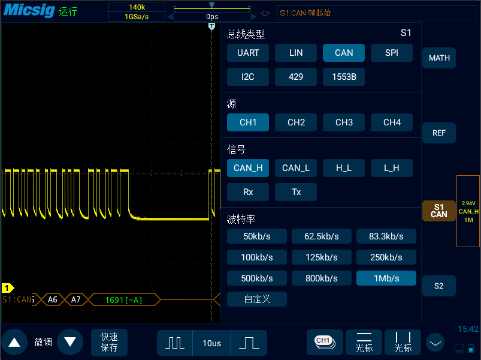Image resolution: width=481 pixels, height=360 pixels.
Task: Select UART bus type
Action: (x=248, y=53)
